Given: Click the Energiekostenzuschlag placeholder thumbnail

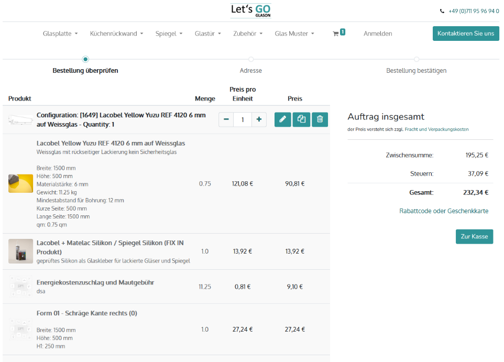Looking at the screenshot, I should pyautogui.click(x=20, y=287).
